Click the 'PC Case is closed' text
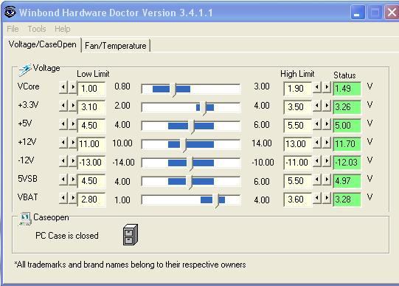Screen dimensions: 399x286 tap(67, 236)
